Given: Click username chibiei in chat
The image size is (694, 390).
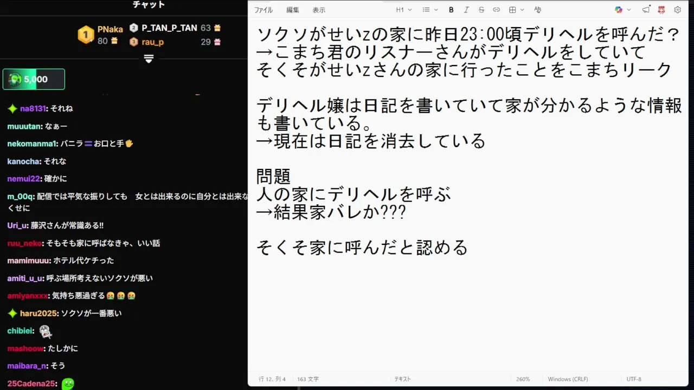Looking at the screenshot, I should point(21,331).
